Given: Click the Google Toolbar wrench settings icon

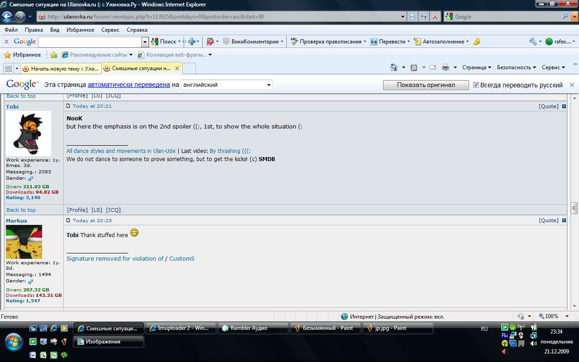Looking at the screenshot, I should click(533, 42).
